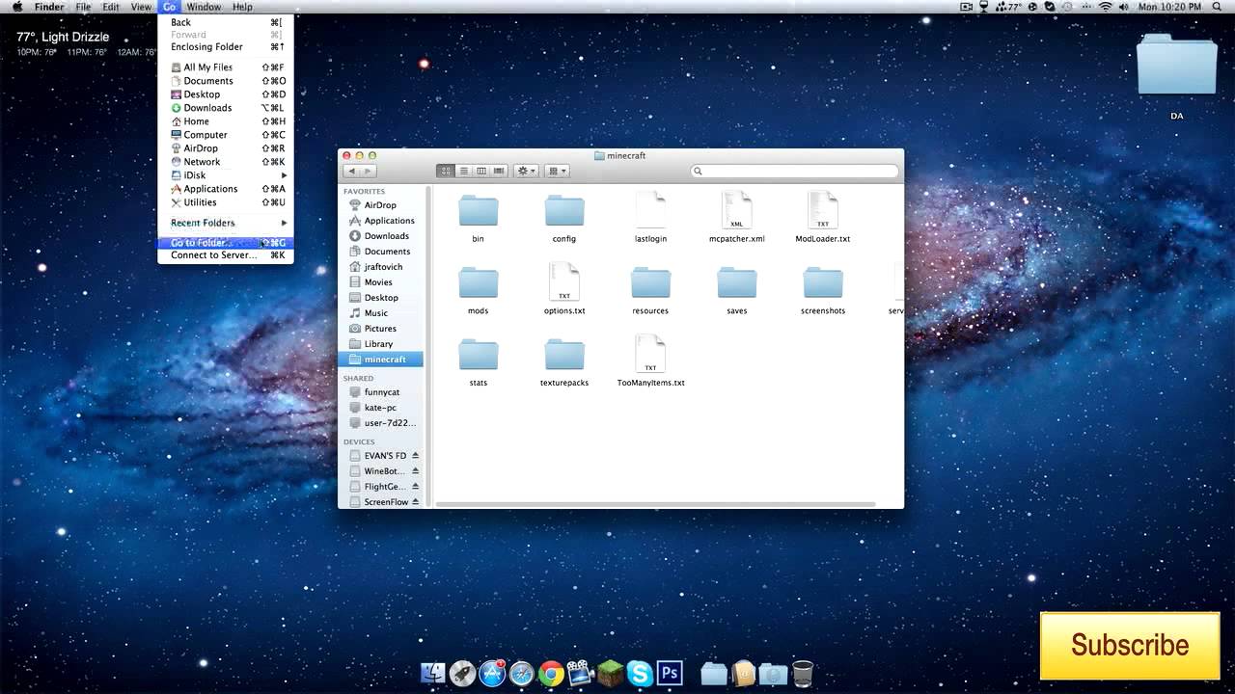Screen dimensions: 1235x694
Task: Select Documents in the sidebar
Action: pyautogui.click(x=380, y=252)
